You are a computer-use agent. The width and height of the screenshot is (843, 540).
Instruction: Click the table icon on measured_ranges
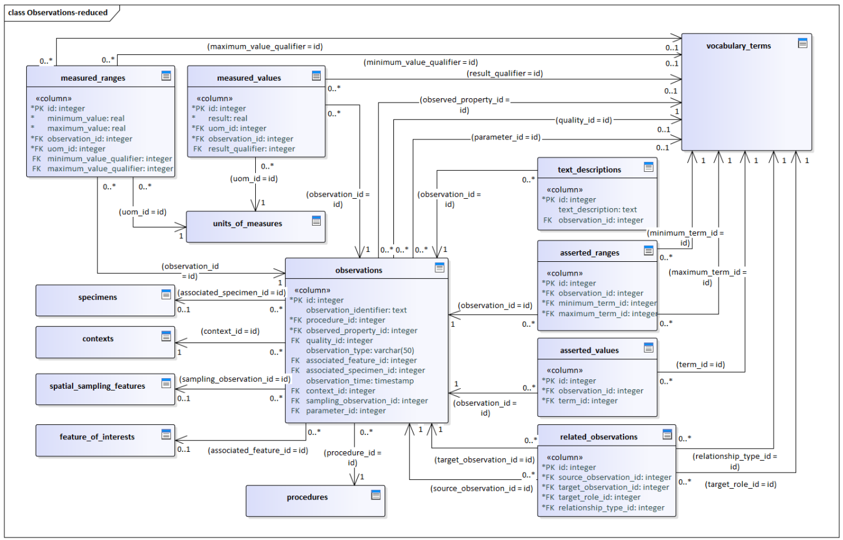166,76
